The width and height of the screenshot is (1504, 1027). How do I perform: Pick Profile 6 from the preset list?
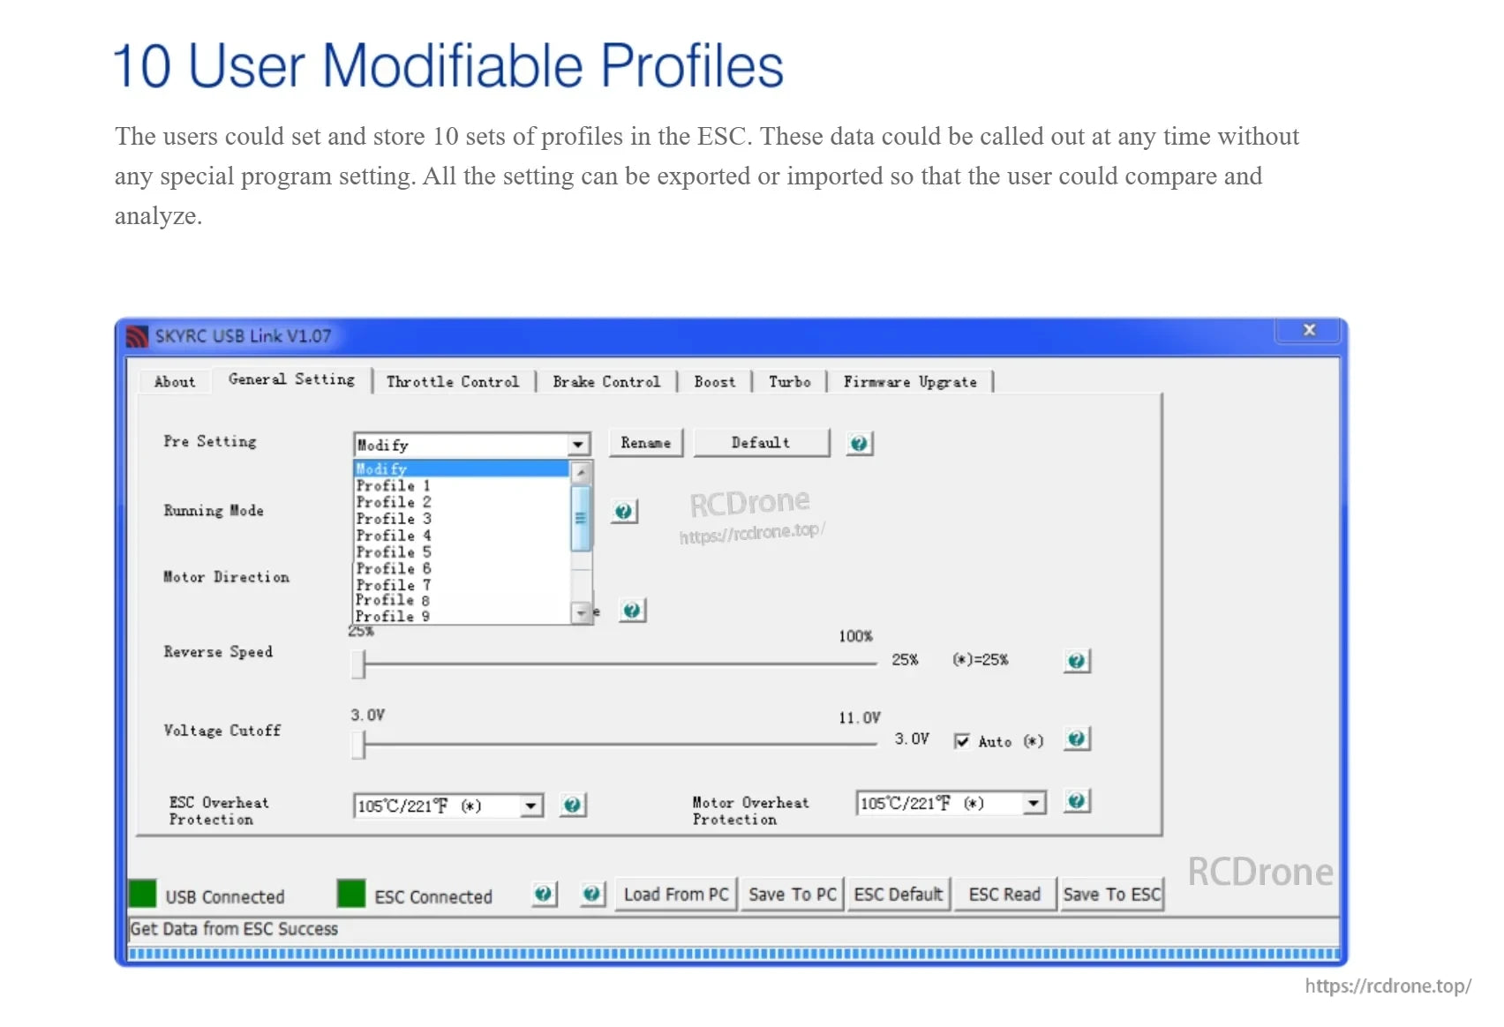coord(461,569)
